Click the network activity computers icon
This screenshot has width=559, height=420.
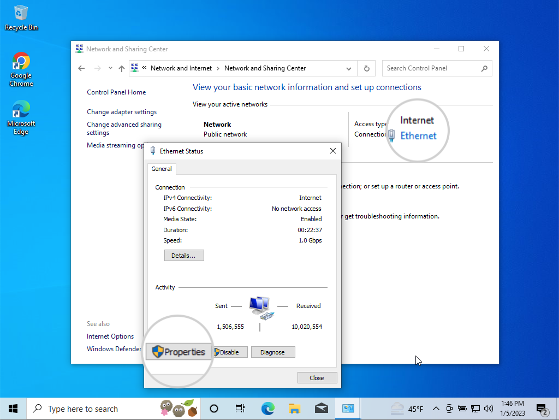[261, 307]
